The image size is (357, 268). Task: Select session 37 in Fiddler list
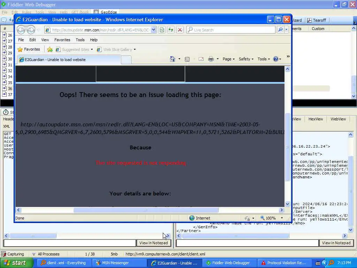tap(7, 94)
